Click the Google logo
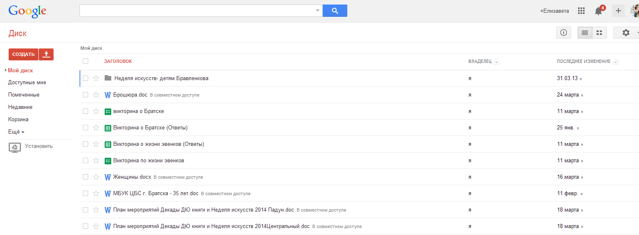 (28, 11)
